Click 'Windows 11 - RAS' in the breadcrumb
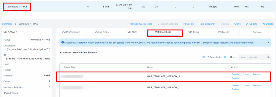The image size is (276, 97). pyautogui.click(x=28, y=24)
